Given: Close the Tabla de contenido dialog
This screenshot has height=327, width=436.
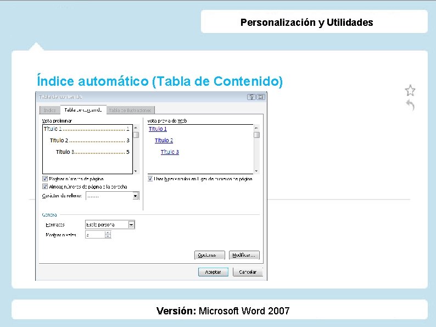Looking at the screenshot, I should [x=261, y=97].
